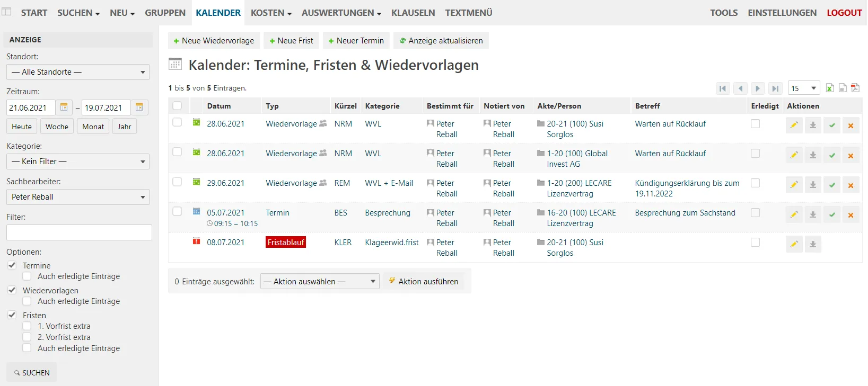Delete the Global Invest AG entry
This screenshot has width=868, height=386.
tap(851, 155)
